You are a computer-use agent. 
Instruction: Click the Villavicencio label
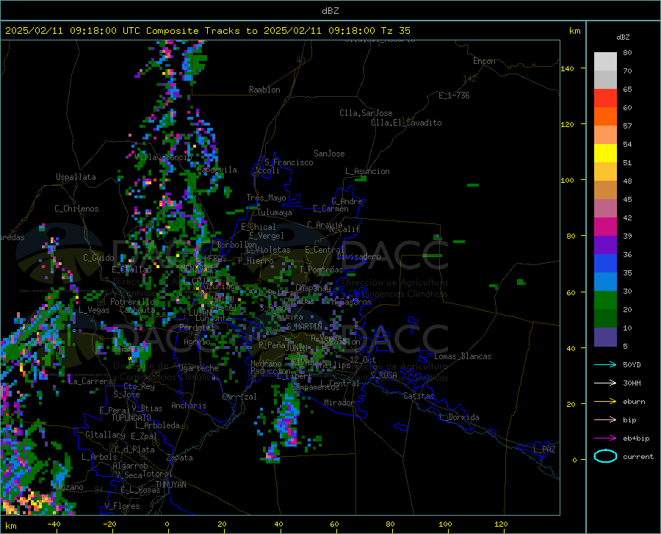tap(163, 157)
